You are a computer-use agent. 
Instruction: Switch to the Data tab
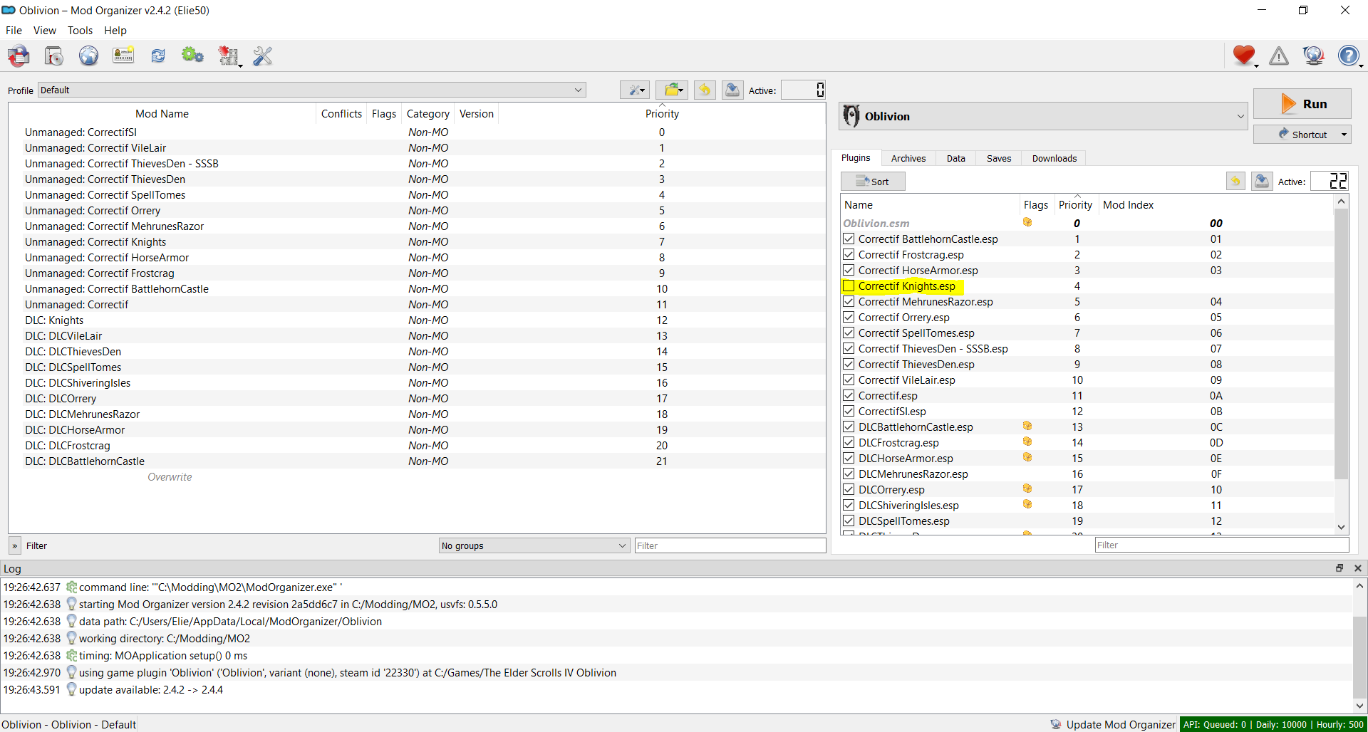point(956,158)
